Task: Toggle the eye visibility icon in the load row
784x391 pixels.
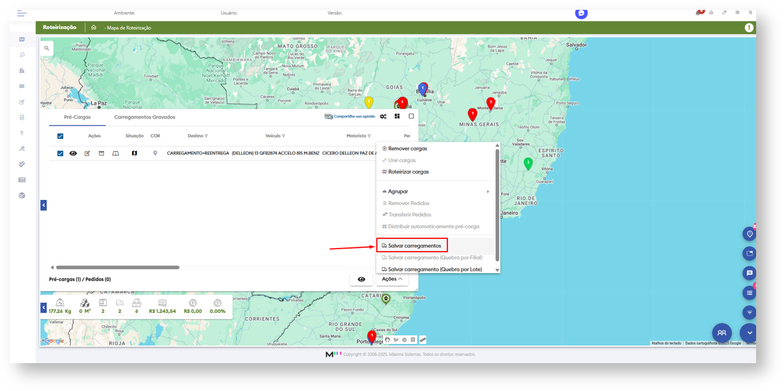Action: click(73, 153)
